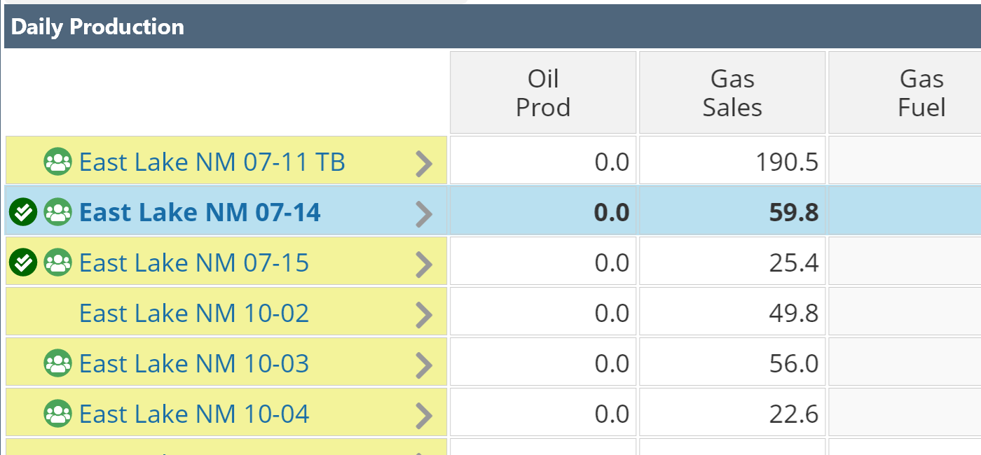This screenshot has width=981, height=455.
Task: Expand the East Lake NM 10-02 chevron
Action: point(424,314)
